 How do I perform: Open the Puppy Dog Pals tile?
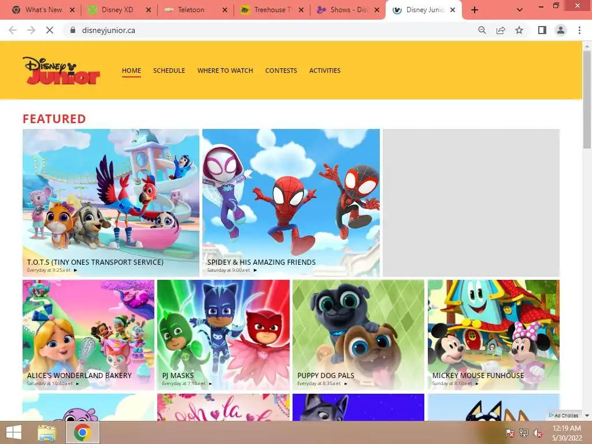[x=358, y=335]
